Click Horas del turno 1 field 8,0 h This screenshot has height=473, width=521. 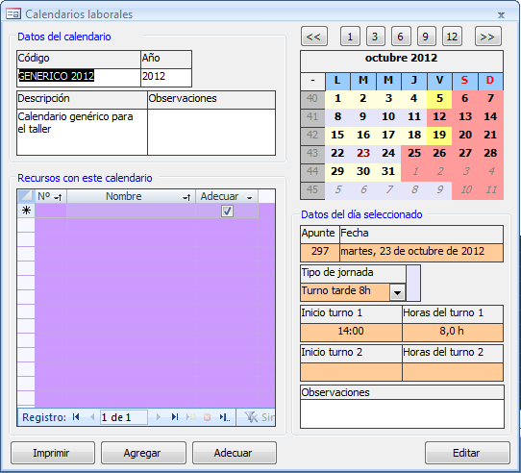pyautogui.click(x=453, y=333)
